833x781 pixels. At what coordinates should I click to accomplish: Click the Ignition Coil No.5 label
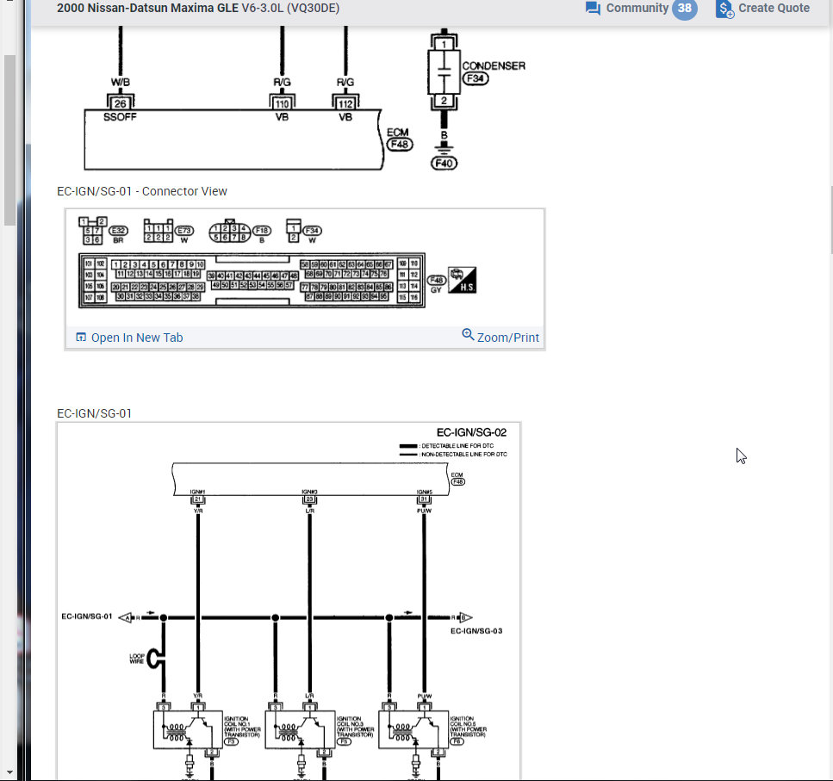coord(468,728)
